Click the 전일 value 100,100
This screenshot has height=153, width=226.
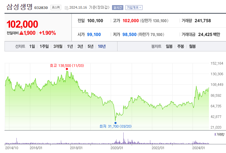95,21
